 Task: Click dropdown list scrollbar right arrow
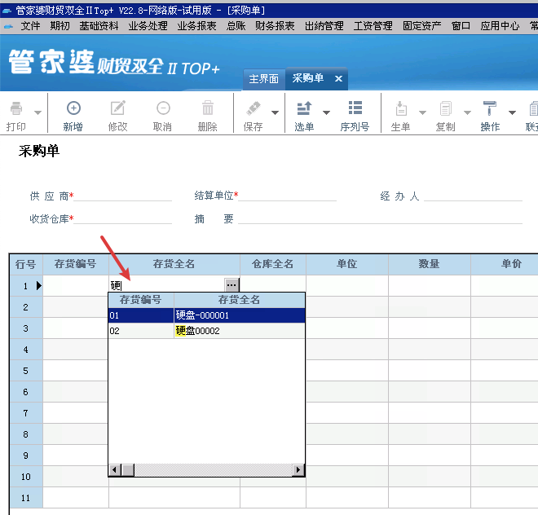(298, 469)
